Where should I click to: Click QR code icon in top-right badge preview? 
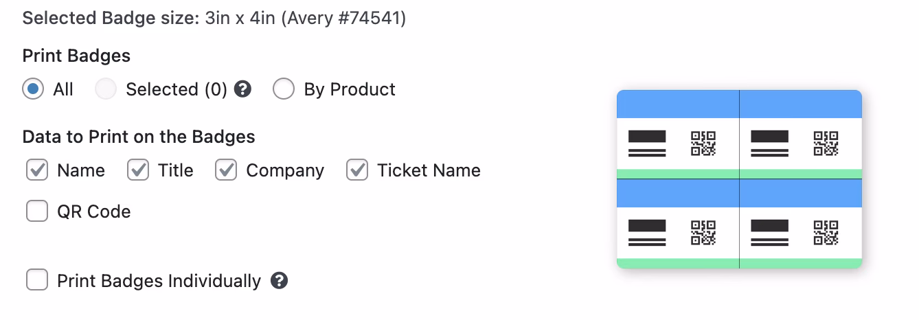826,144
